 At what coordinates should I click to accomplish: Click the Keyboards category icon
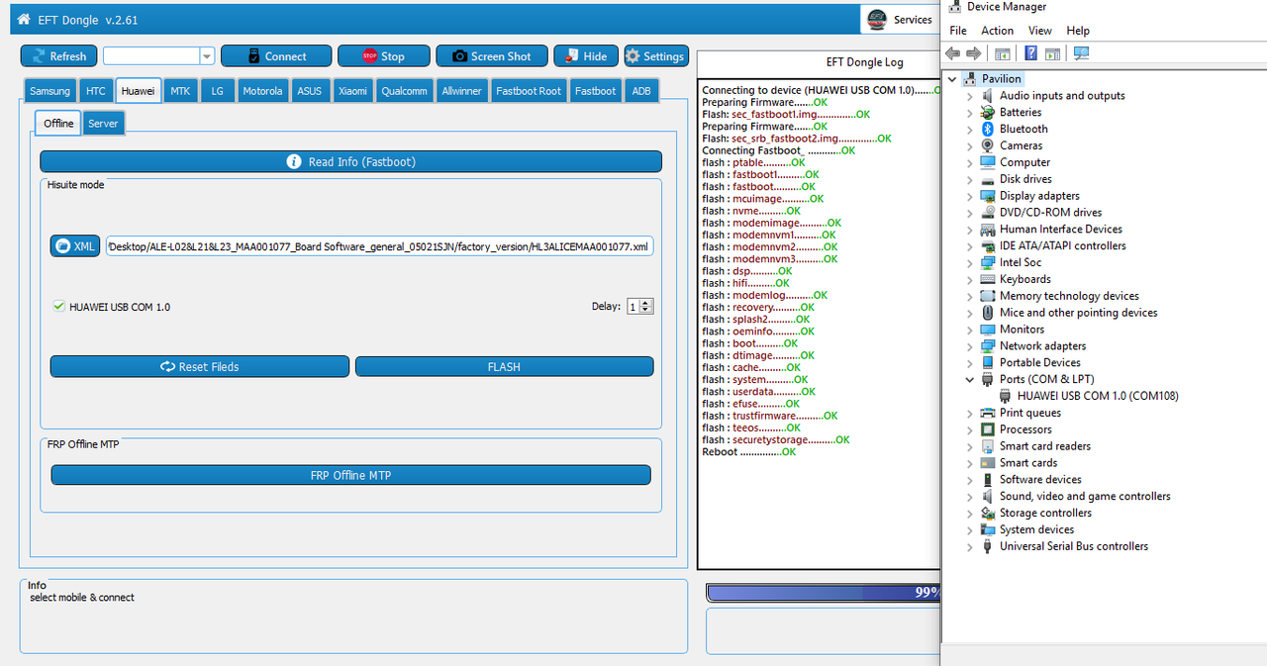[988, 279]
